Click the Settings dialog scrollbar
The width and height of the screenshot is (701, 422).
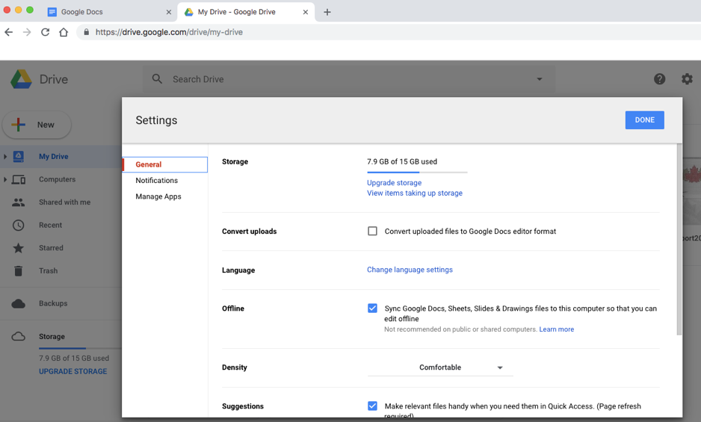click(679, 239)
